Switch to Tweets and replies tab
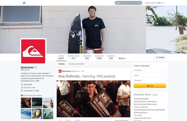The image size is (187, 121). click(76, 64)
